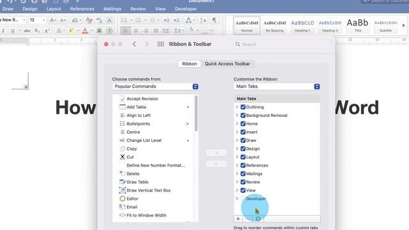The image size is (409, 230).
Task: Click the Show All Preferences grid icon
Action: point(160,44)
